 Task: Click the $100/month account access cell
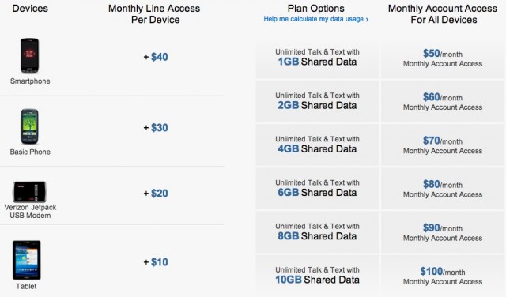(x=443, y=276)
